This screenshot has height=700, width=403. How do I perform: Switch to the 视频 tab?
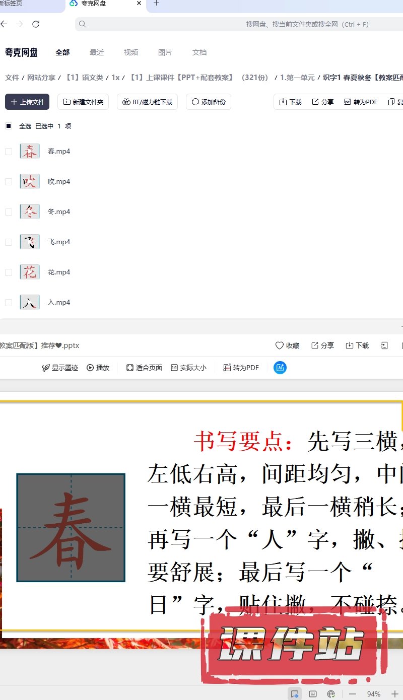131,52
